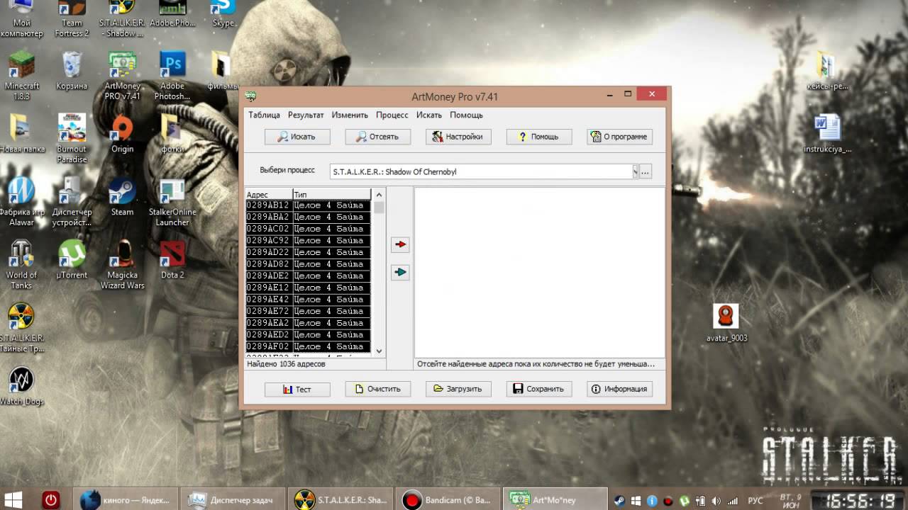Screen dimensions: 908x510
Task: Switch to Диспетчер задач taskbar item
Action: click(x=231, y=500)
